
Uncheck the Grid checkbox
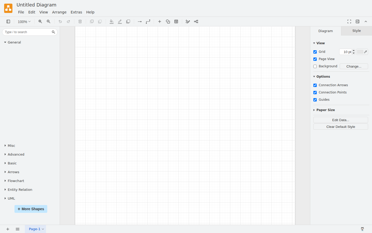tap(315, 52)
